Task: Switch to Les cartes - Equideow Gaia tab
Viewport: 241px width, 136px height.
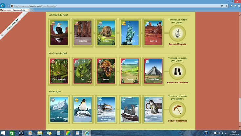Action: 14,10
